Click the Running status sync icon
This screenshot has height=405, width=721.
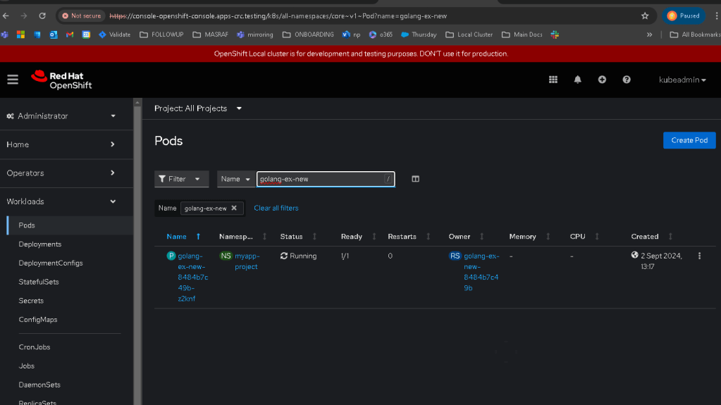284,256
